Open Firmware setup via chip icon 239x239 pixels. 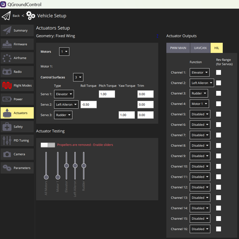point(7,44)
